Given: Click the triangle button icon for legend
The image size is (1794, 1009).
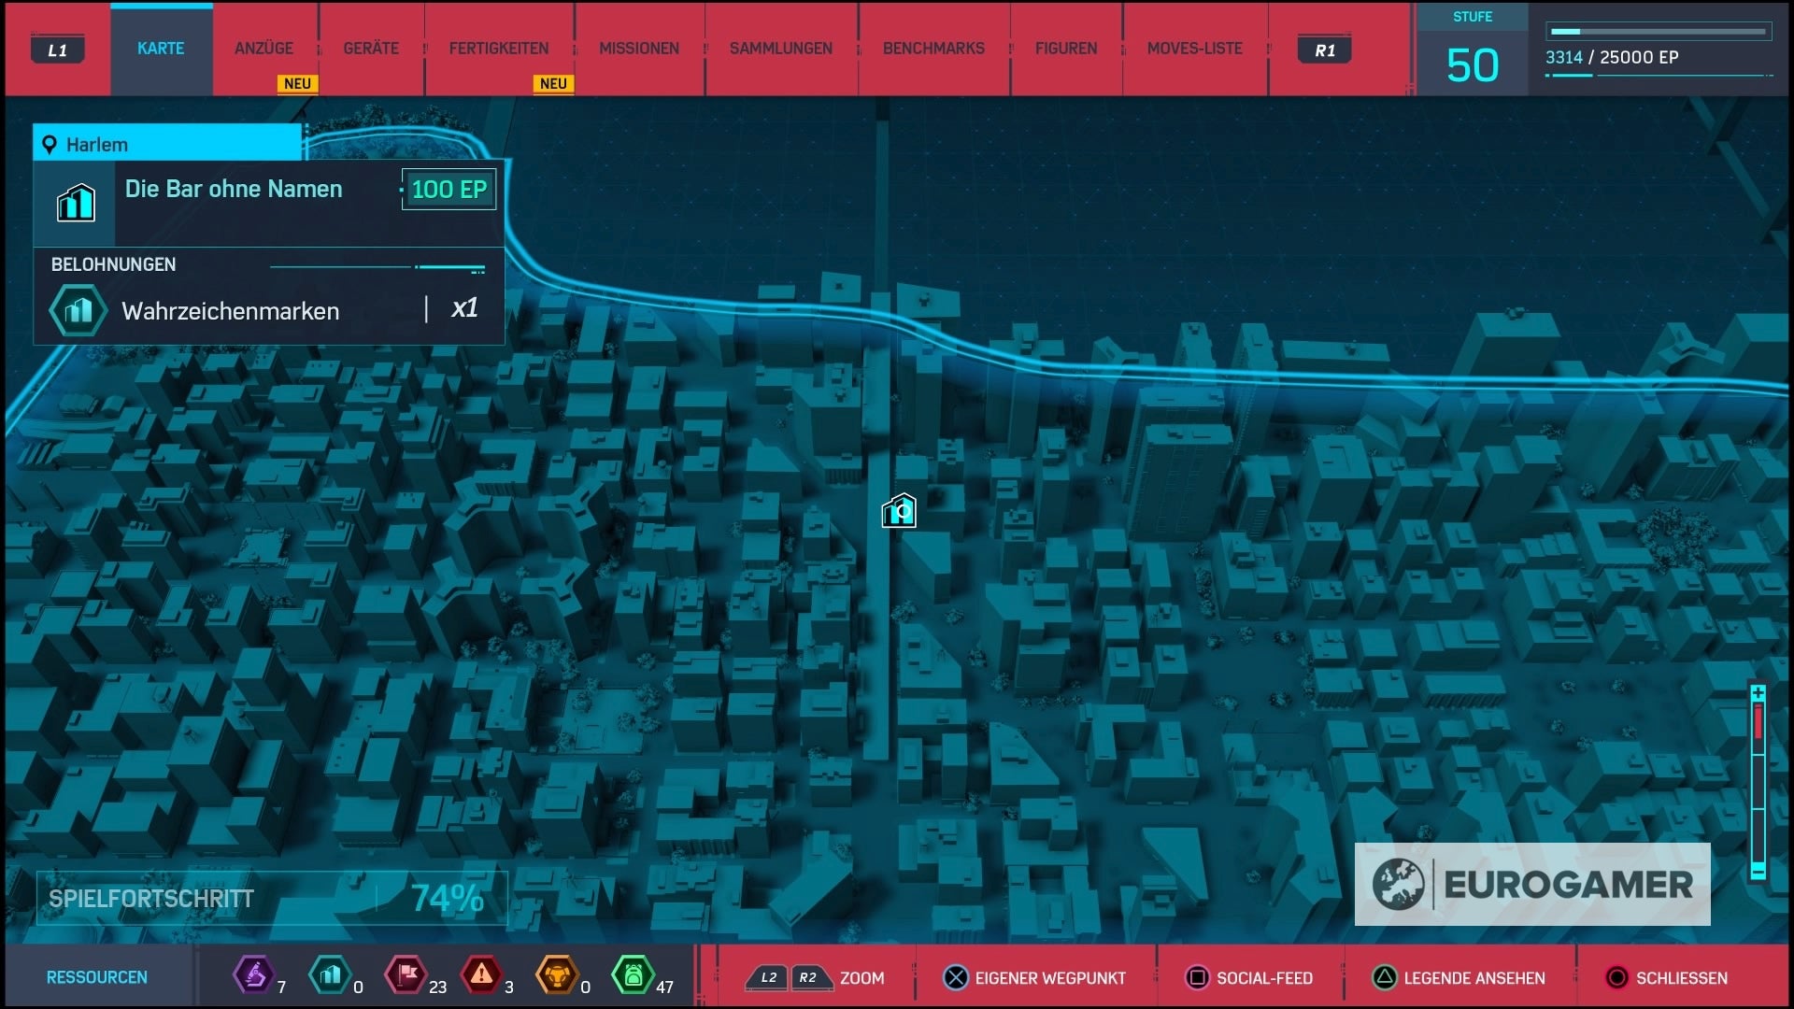Looking at the screenshot, I should 1385,978.
